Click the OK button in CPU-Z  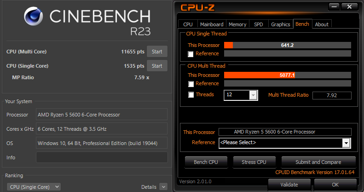(335, 185)
